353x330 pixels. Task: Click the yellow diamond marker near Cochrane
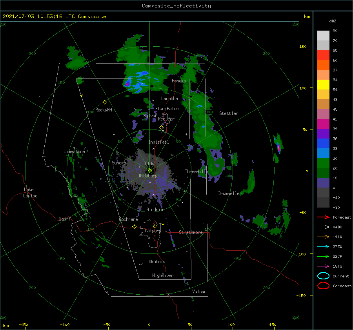135,226
